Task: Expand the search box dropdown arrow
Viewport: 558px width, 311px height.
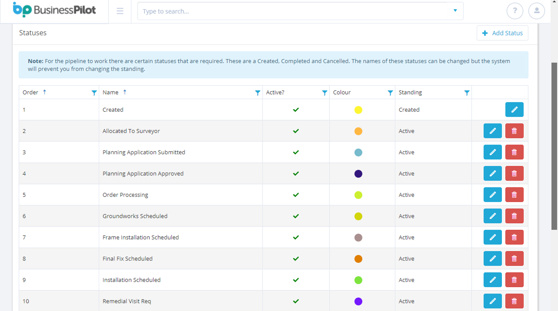Action: point(455,11)
